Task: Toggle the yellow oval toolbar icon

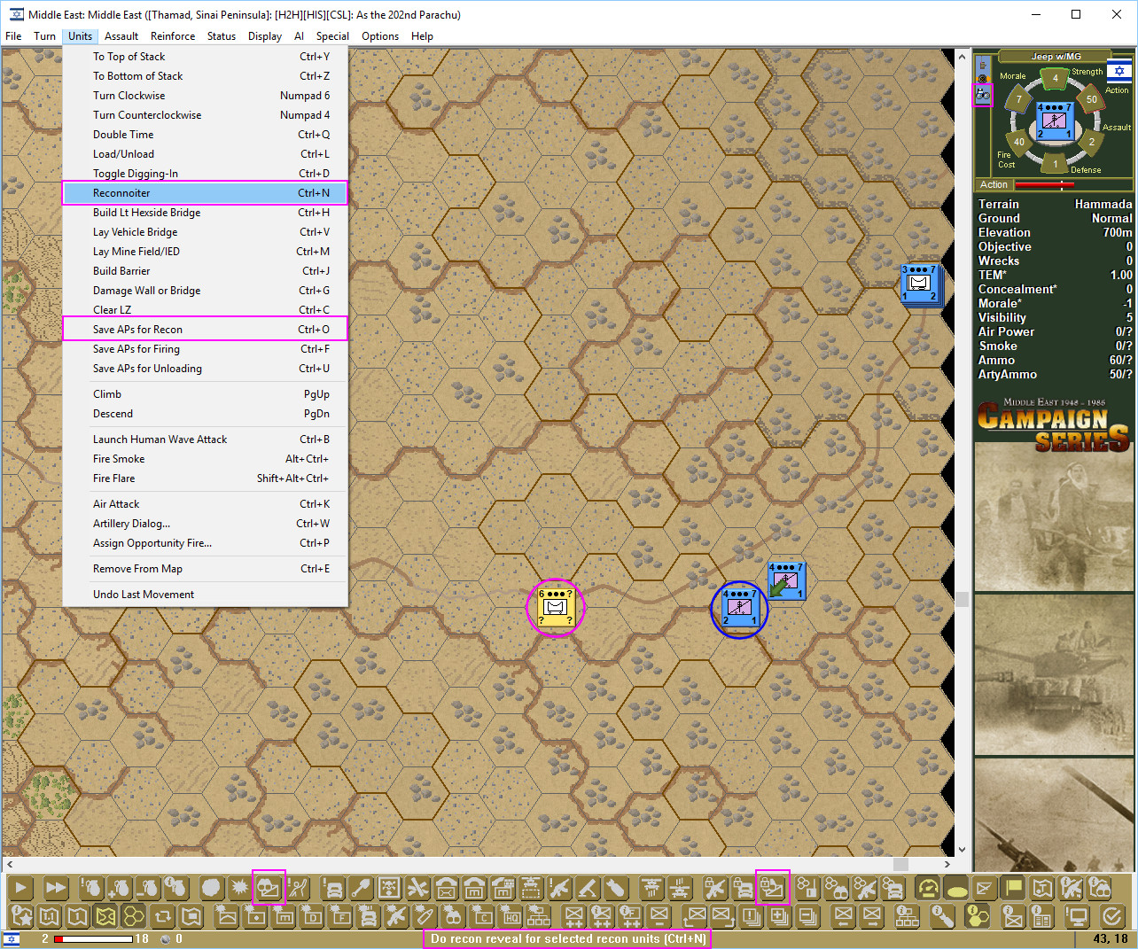Action: pos(956,888)
